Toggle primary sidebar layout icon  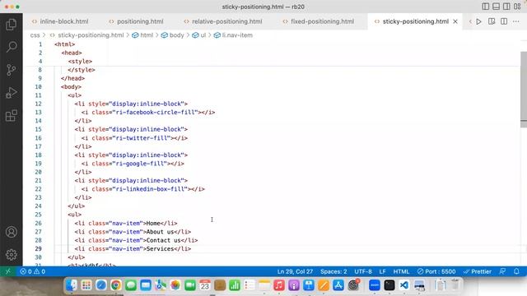click(x=485, y=7)
